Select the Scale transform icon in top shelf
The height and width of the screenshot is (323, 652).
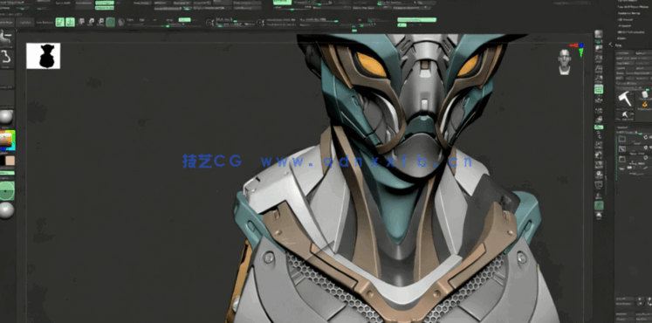point(91,22)
